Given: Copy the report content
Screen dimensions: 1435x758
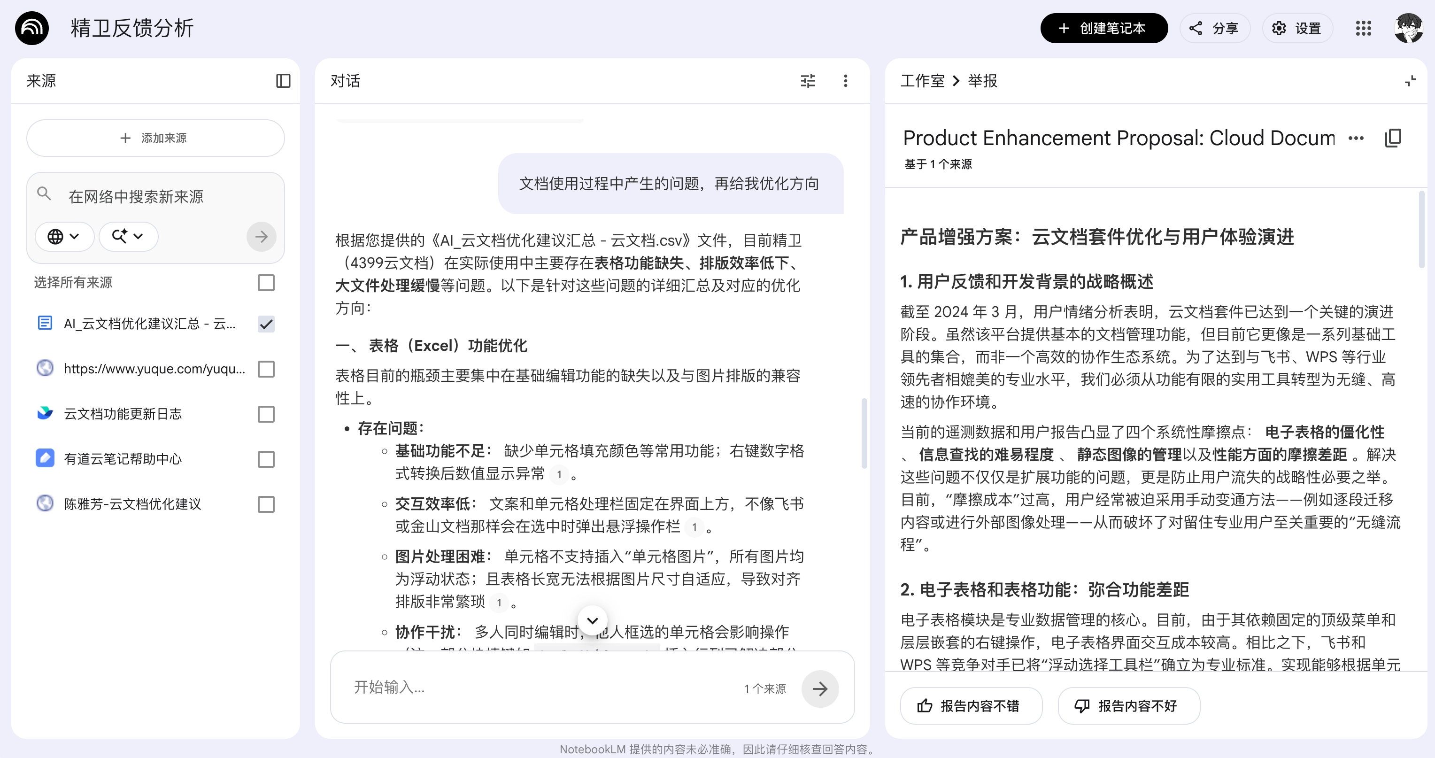Looking at the screenshot, I should tap(1393, 138).
